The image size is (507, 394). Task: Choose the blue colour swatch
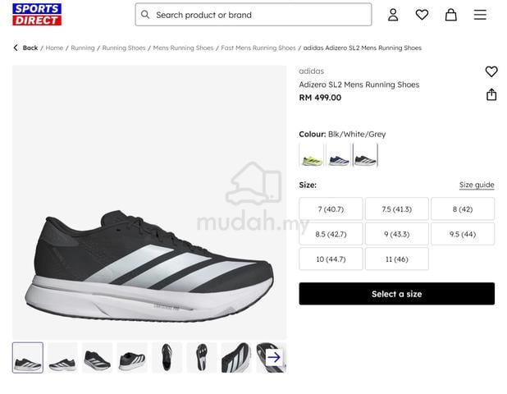click(x=339, y=156)
